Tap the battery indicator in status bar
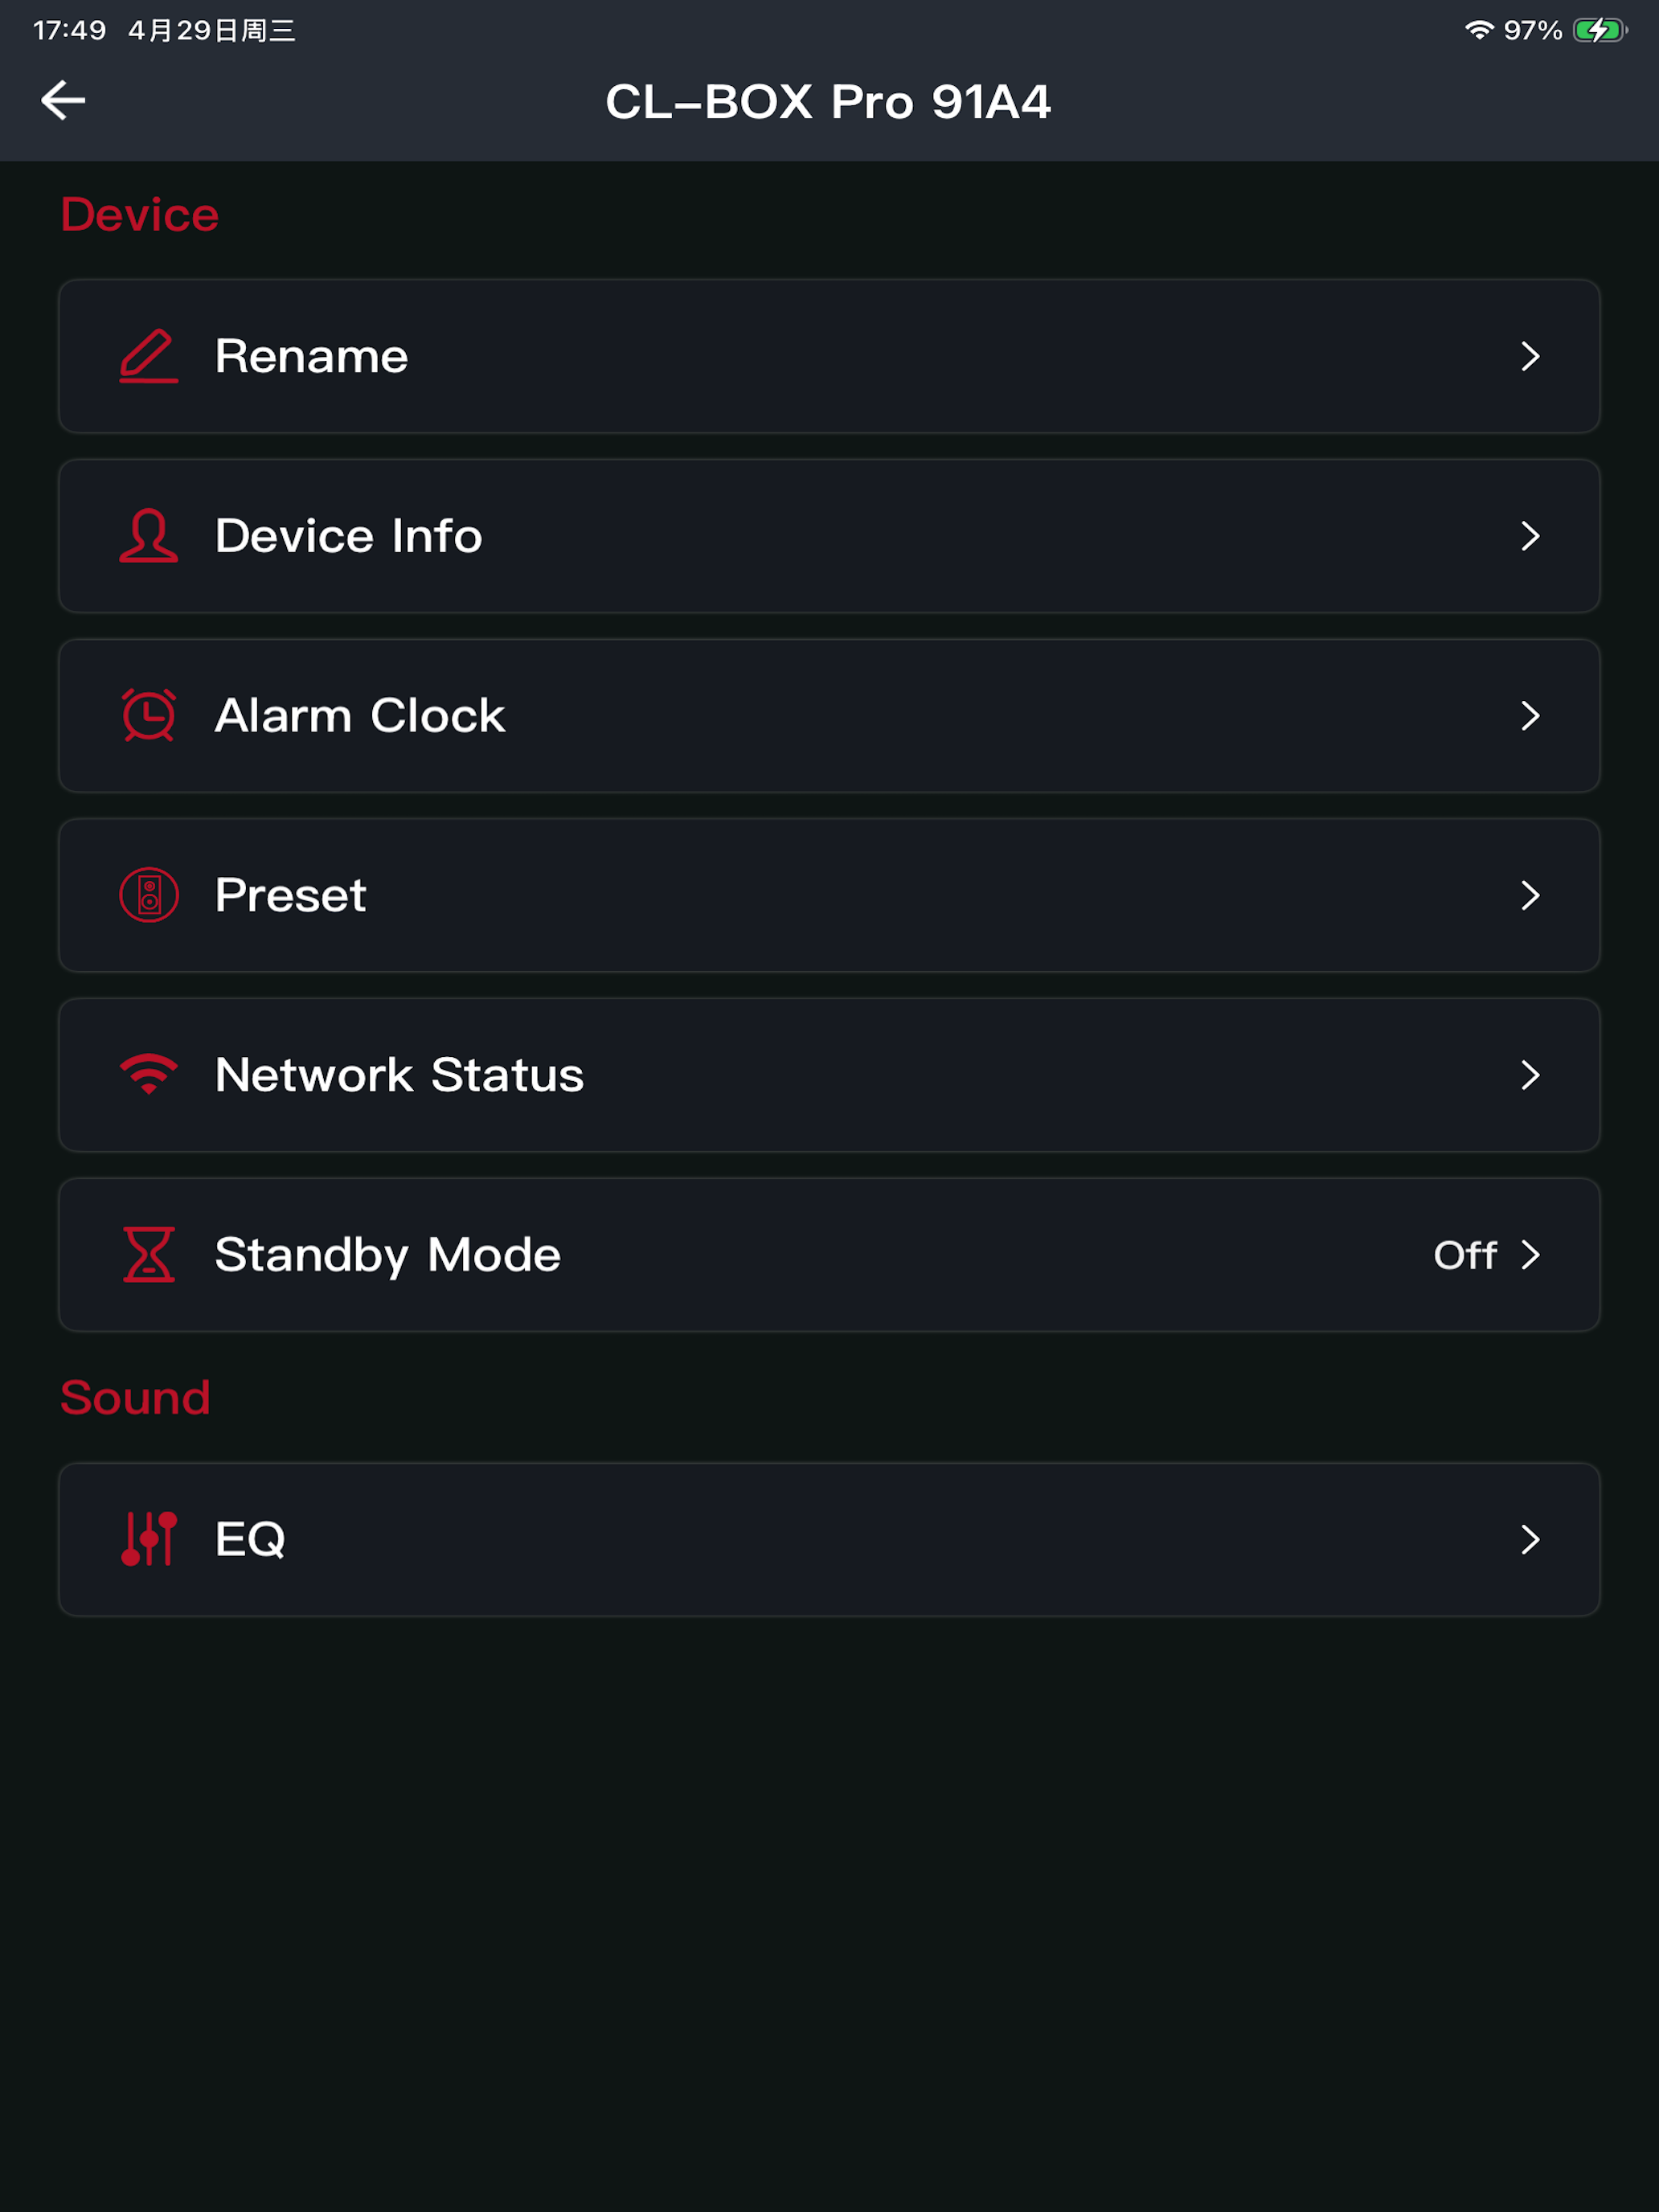1659x2212 pixels. tap(1600, 30)
